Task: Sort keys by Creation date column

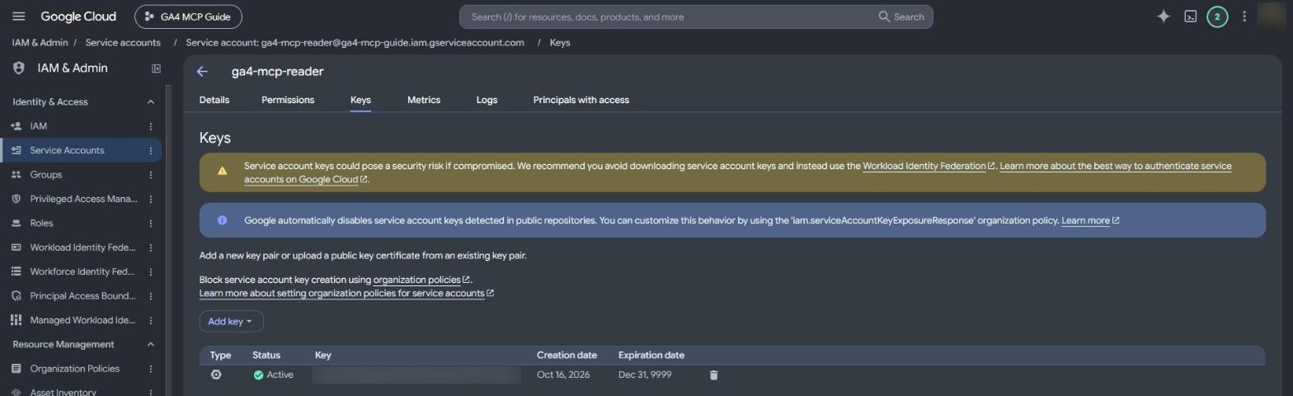Action: (567, 355)
